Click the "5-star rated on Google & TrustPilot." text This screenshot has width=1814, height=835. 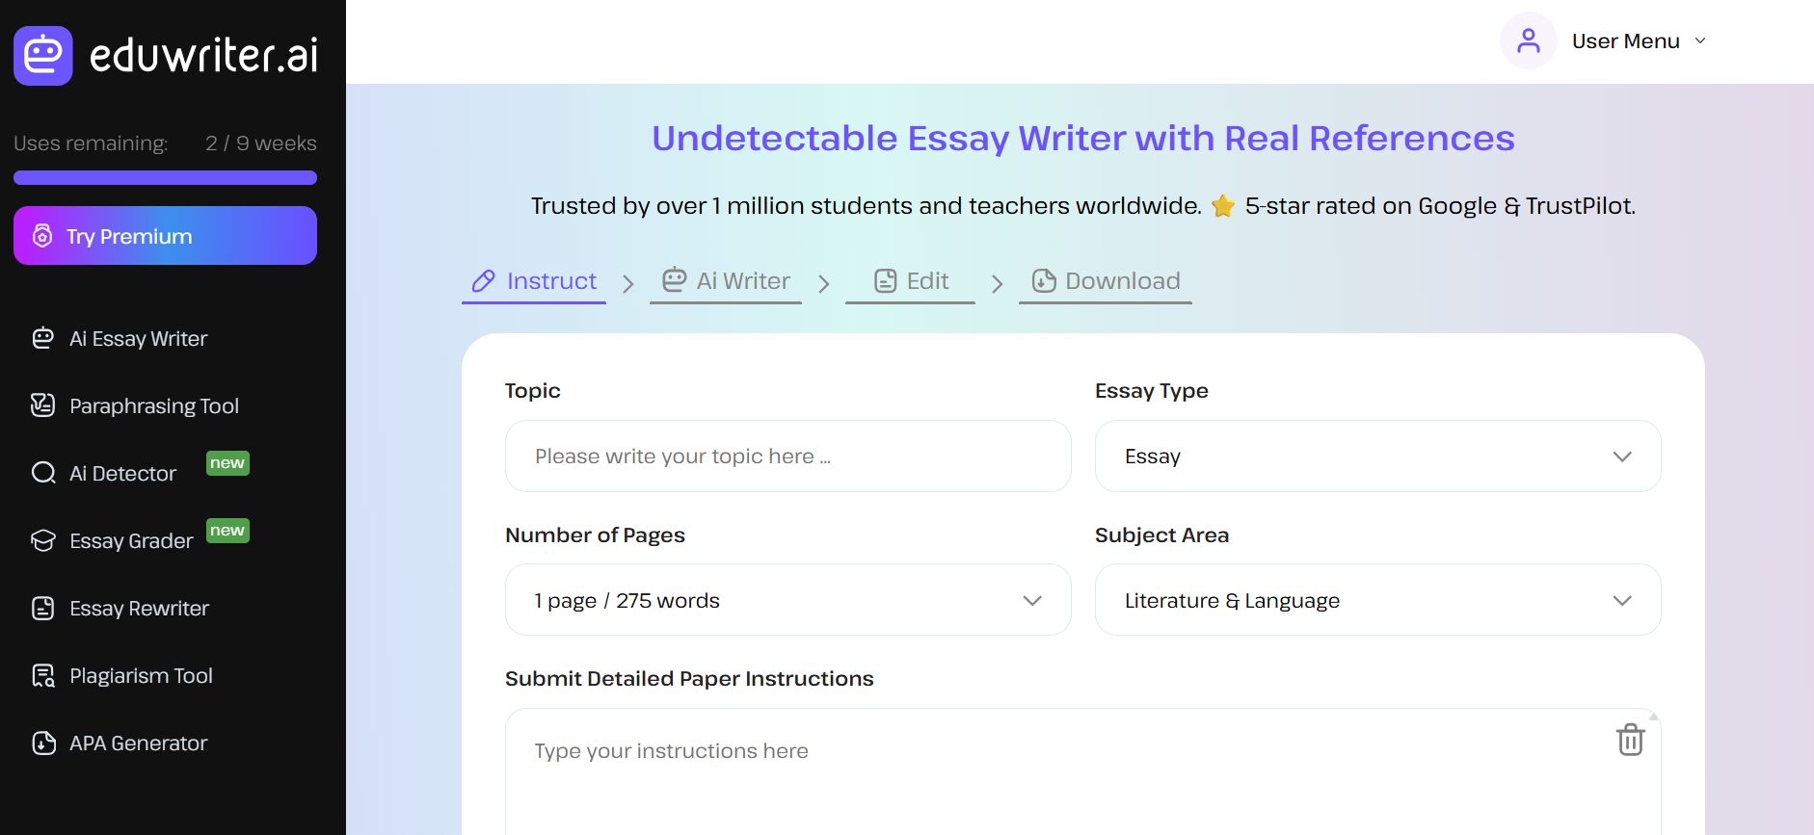coord(1440,206)
